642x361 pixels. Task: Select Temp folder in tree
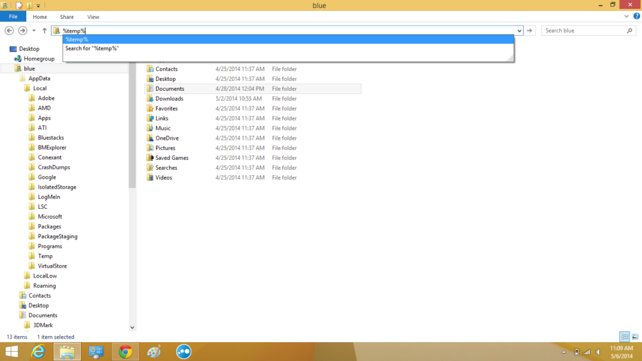pos(45,256)
